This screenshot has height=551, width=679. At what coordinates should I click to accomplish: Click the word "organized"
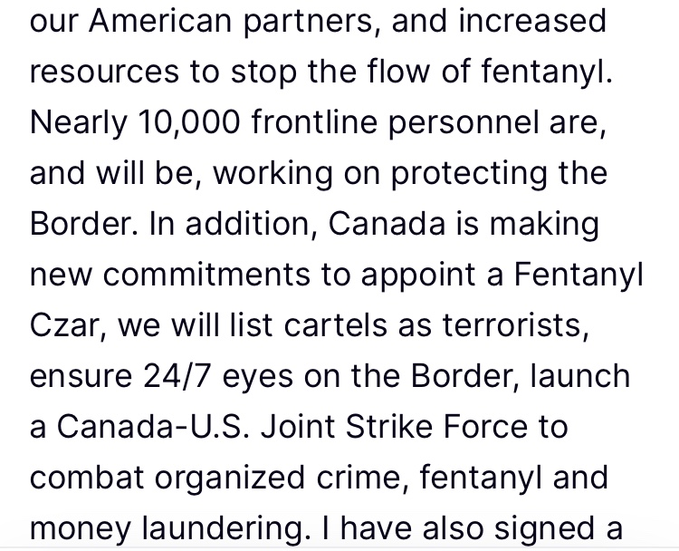click(230, 478)
